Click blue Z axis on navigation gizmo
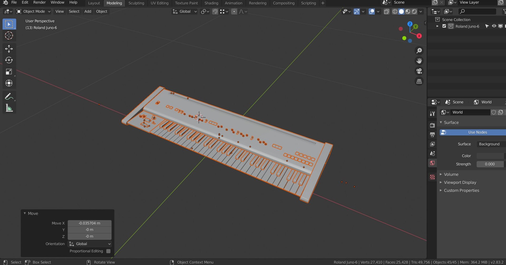The image size is (506, 265). [x=410, y=24]
